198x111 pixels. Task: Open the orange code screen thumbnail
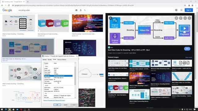(87, 23)
